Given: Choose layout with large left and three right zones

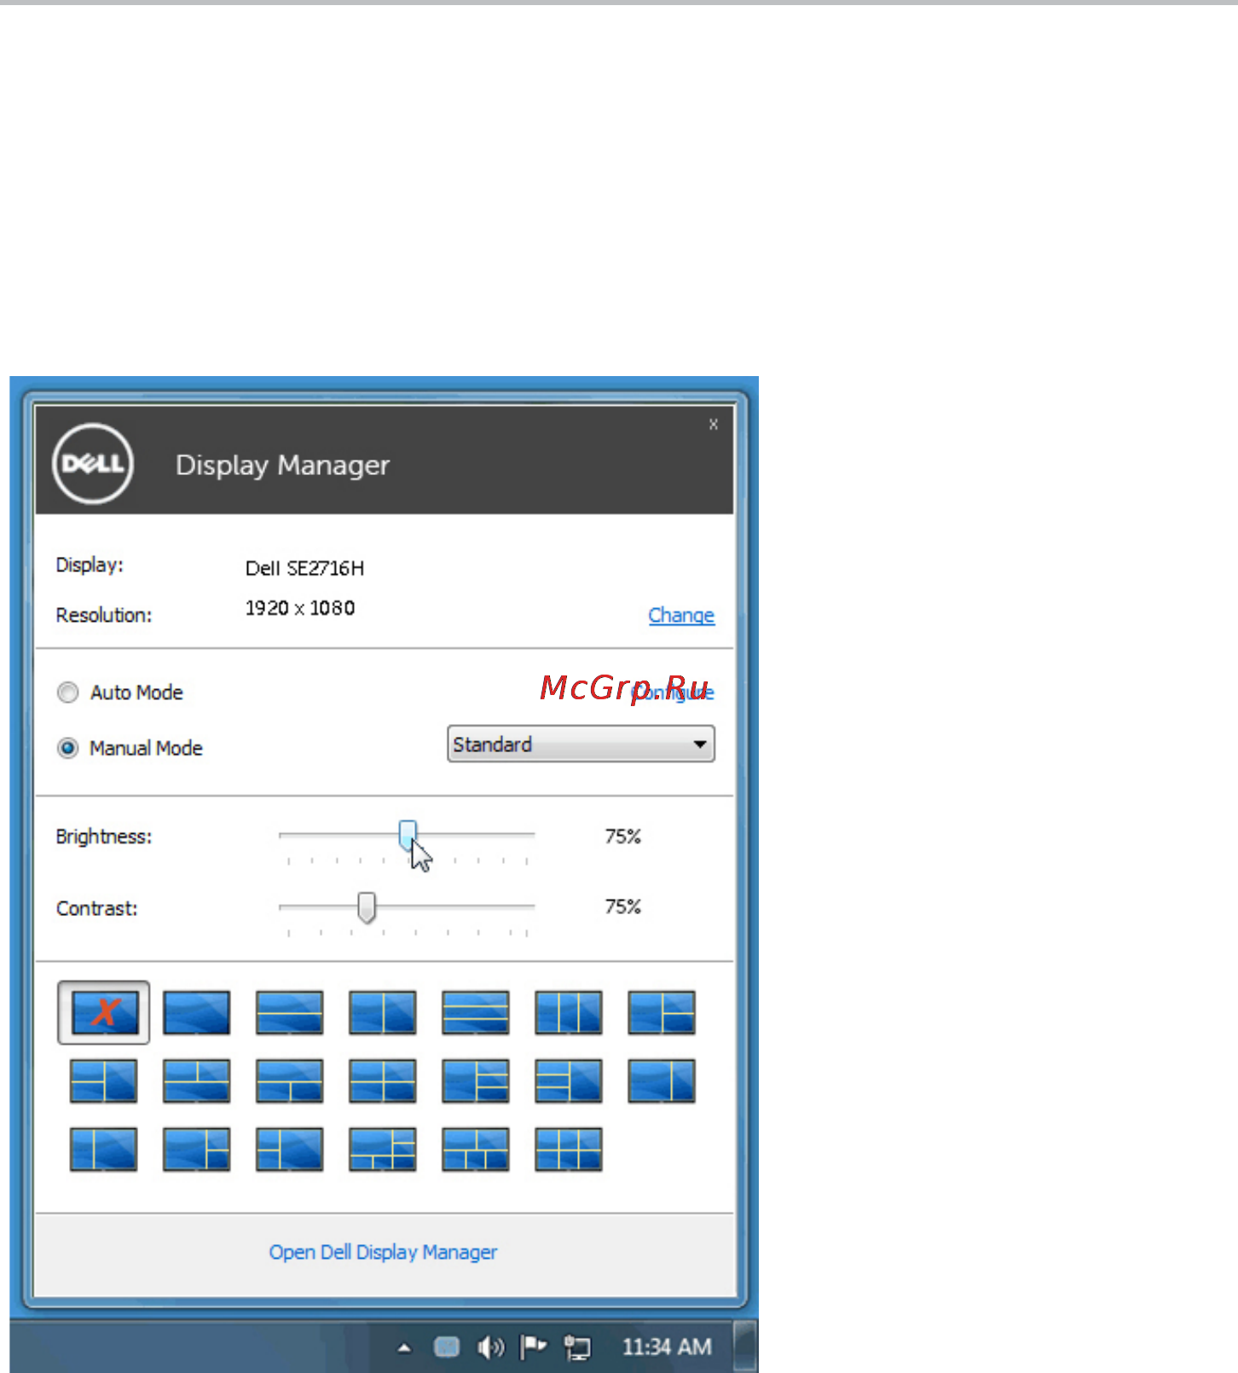Looking at the screenshot, I should (476, 1081).
